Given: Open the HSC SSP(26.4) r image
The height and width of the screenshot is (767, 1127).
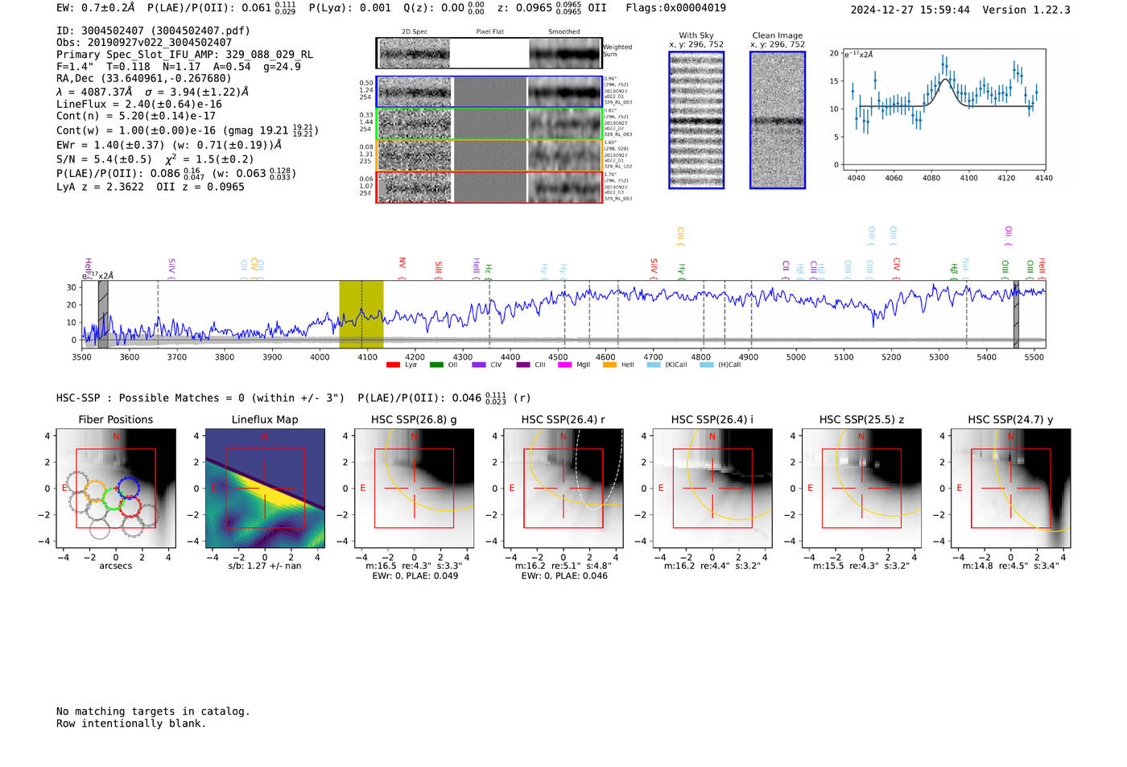Looking at the screenshot, I should point(563,489).
